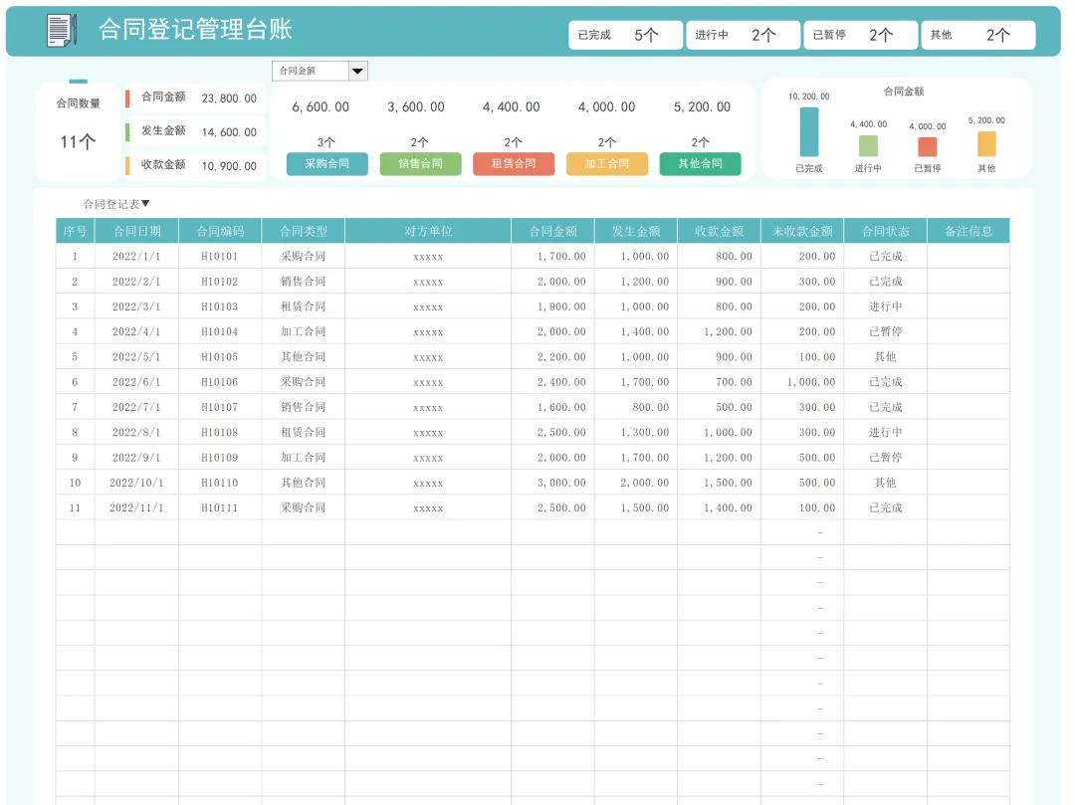
Task: Click the 14,600.00 incurred amount value
Action: 229,131
